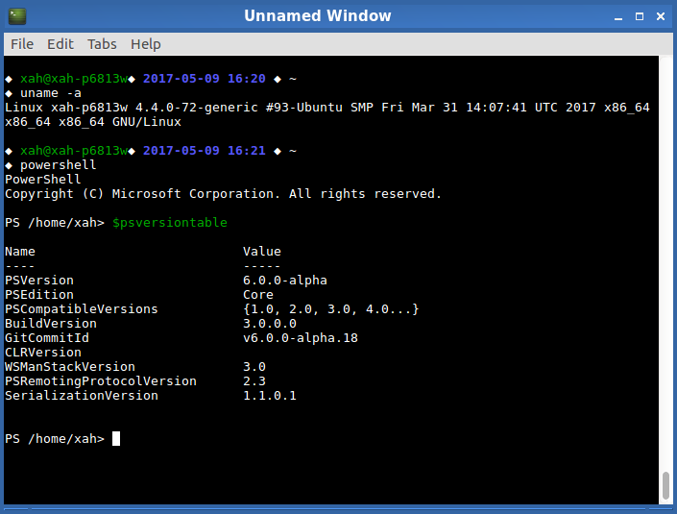Click the "x86_64 x86_64 GNU/Linux" line
The height and width of the screenshot is (514, 677).
click(x=93, y=122)
